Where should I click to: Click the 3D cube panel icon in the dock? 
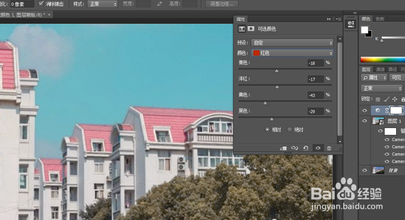pos(351,24)
